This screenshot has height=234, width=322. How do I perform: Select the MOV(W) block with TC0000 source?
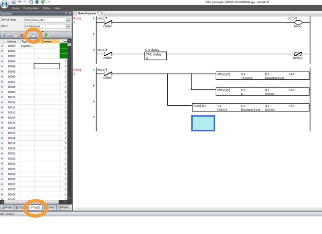click(262, 75)
